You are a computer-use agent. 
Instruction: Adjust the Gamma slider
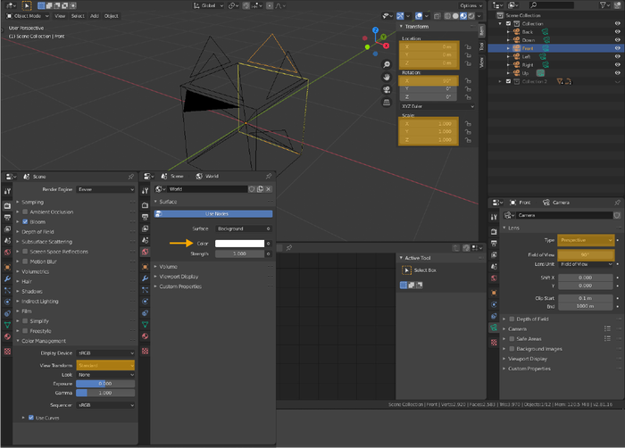pos(105,393)
